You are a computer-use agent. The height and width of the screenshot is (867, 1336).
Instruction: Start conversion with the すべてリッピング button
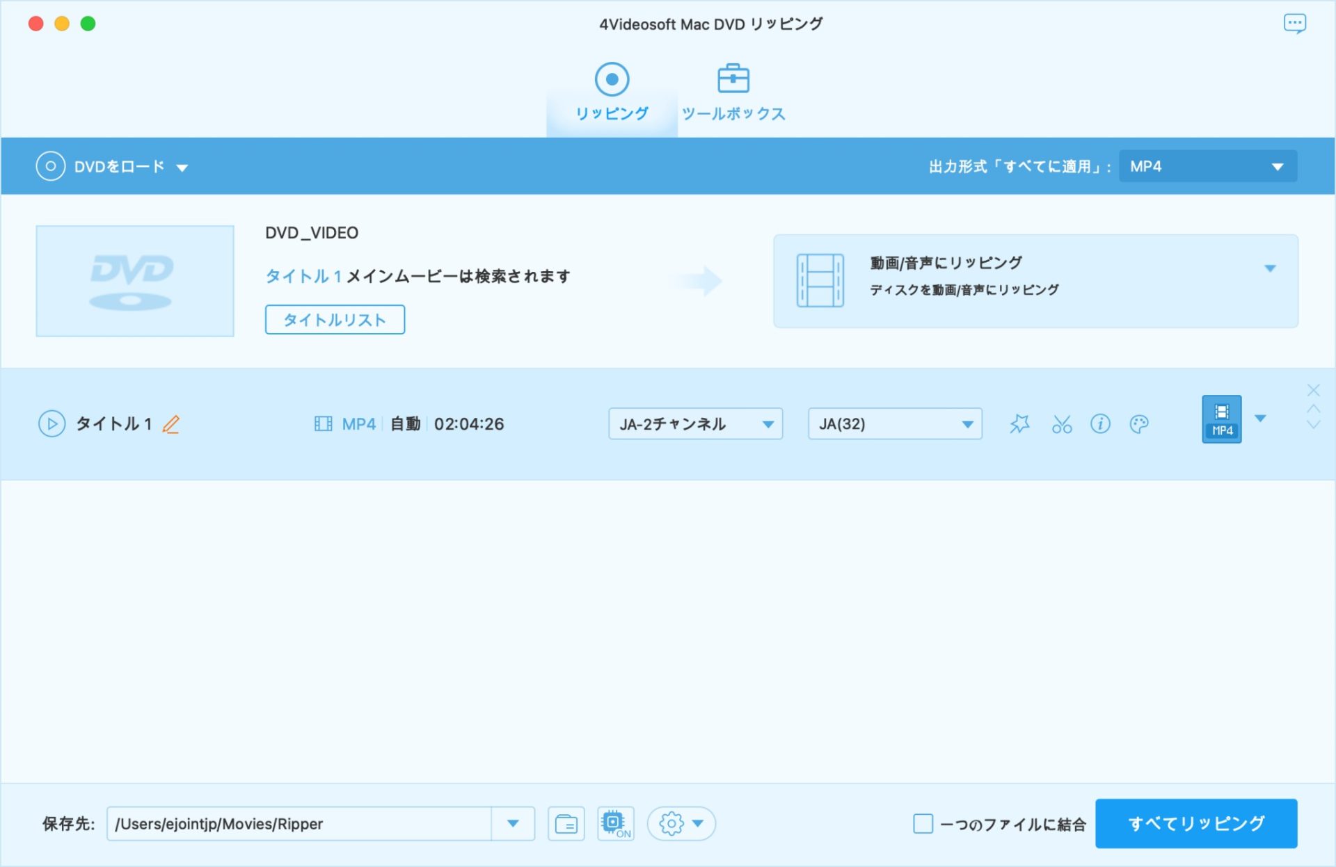coord(1196,823)
